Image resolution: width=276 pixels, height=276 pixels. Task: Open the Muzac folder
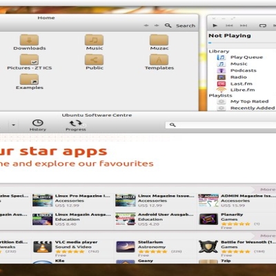(159, 42)
